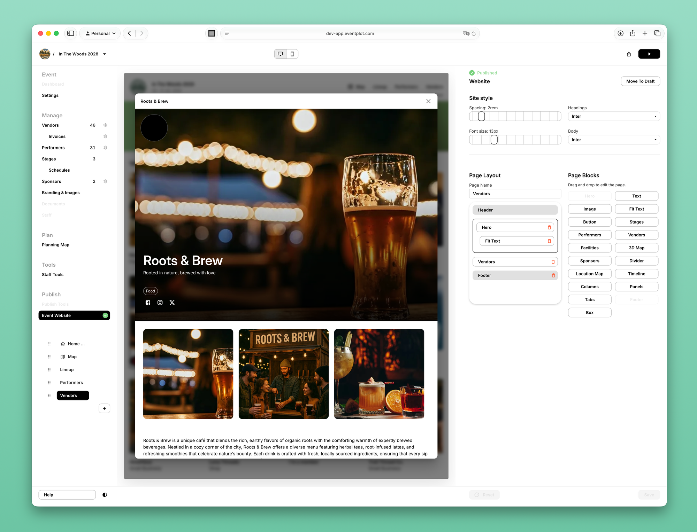697x532 pixels.
Task: Delete the Fit Text block
Action: [549, 241]
